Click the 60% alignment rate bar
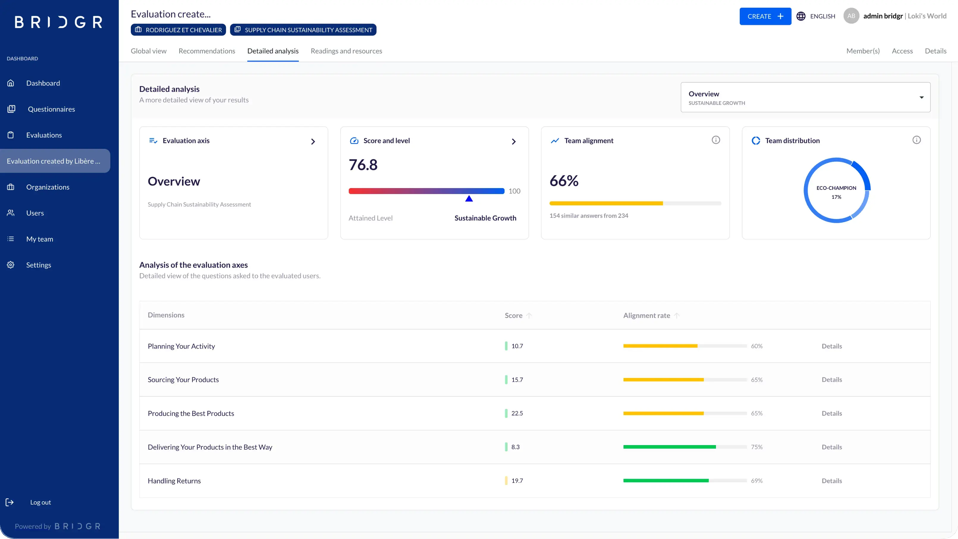958x539 pixels. click(685, 346)
